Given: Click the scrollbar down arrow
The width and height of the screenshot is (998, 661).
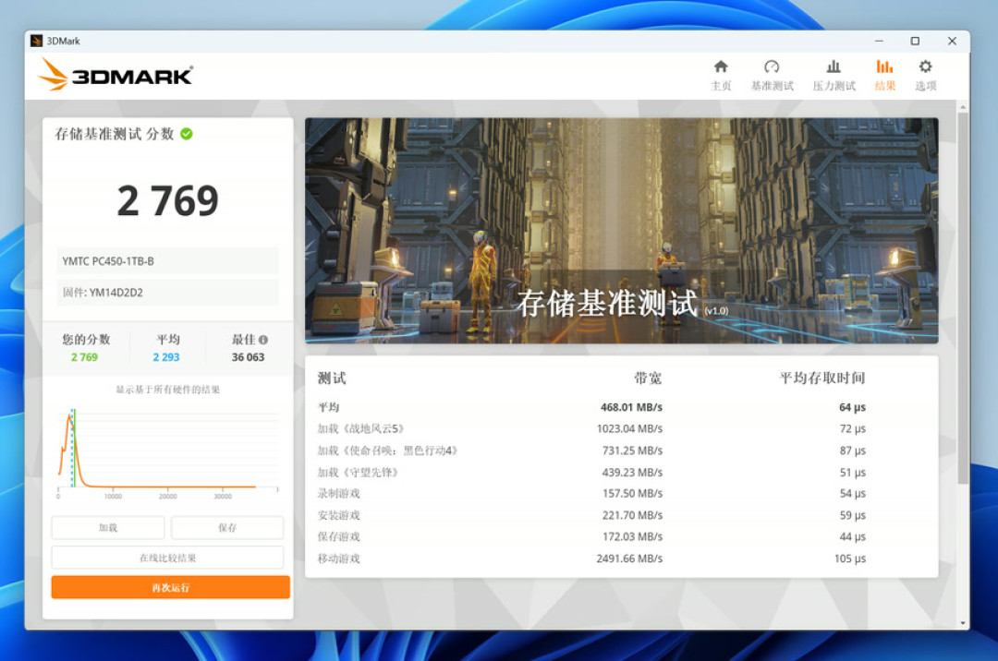Looking at the screenshot, I should pos(963,623).
